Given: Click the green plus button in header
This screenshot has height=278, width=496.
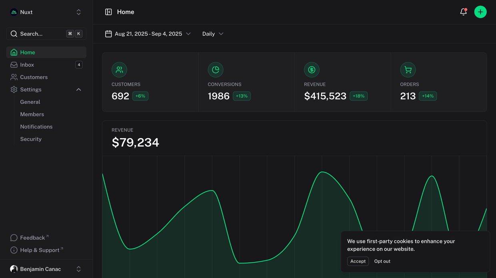Looking at the screenshot, I should pyautogui.click(x=480, y=12).
